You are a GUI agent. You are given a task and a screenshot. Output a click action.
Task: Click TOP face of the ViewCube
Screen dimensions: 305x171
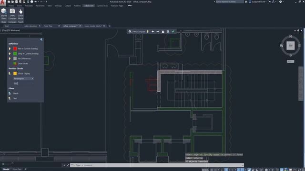point(290,46)
